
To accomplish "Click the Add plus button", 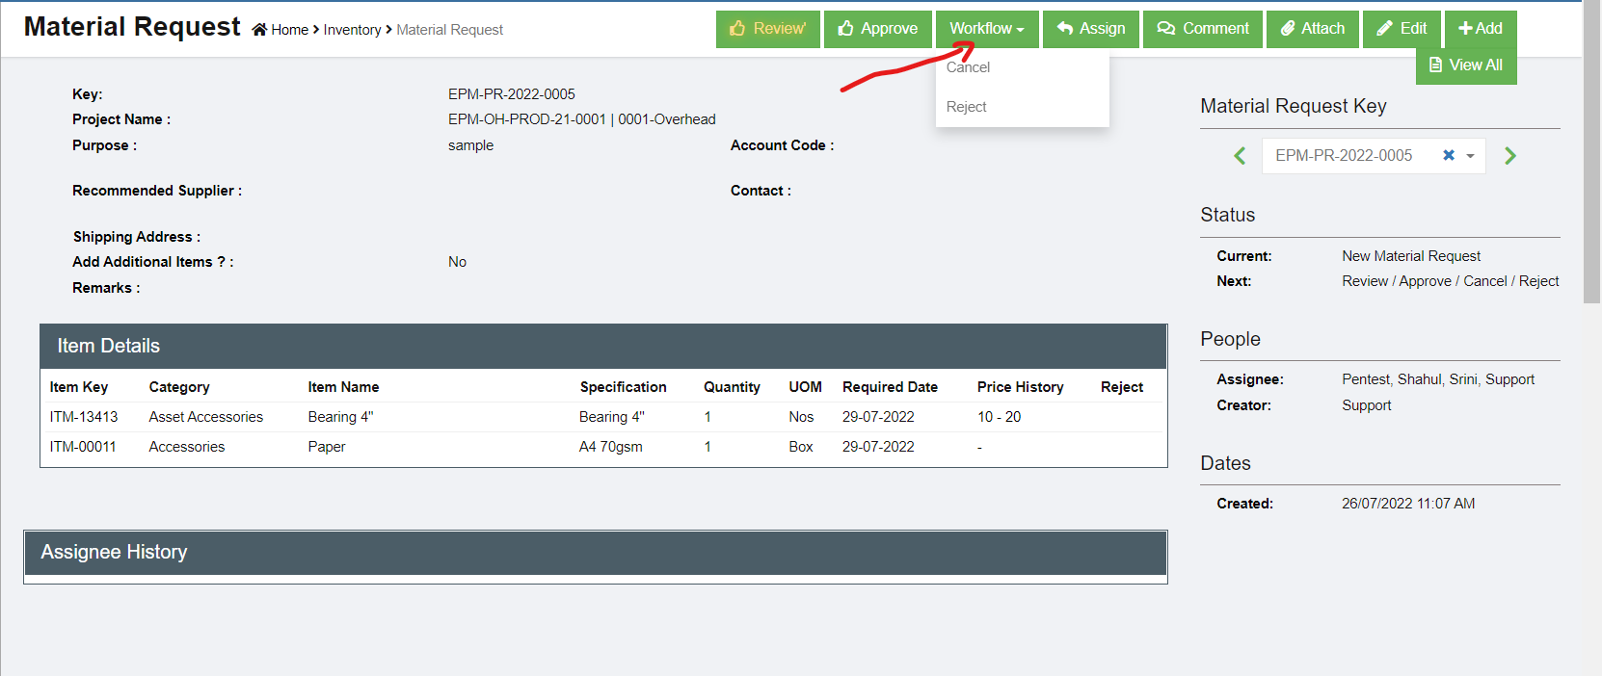I will (1480, 29).
